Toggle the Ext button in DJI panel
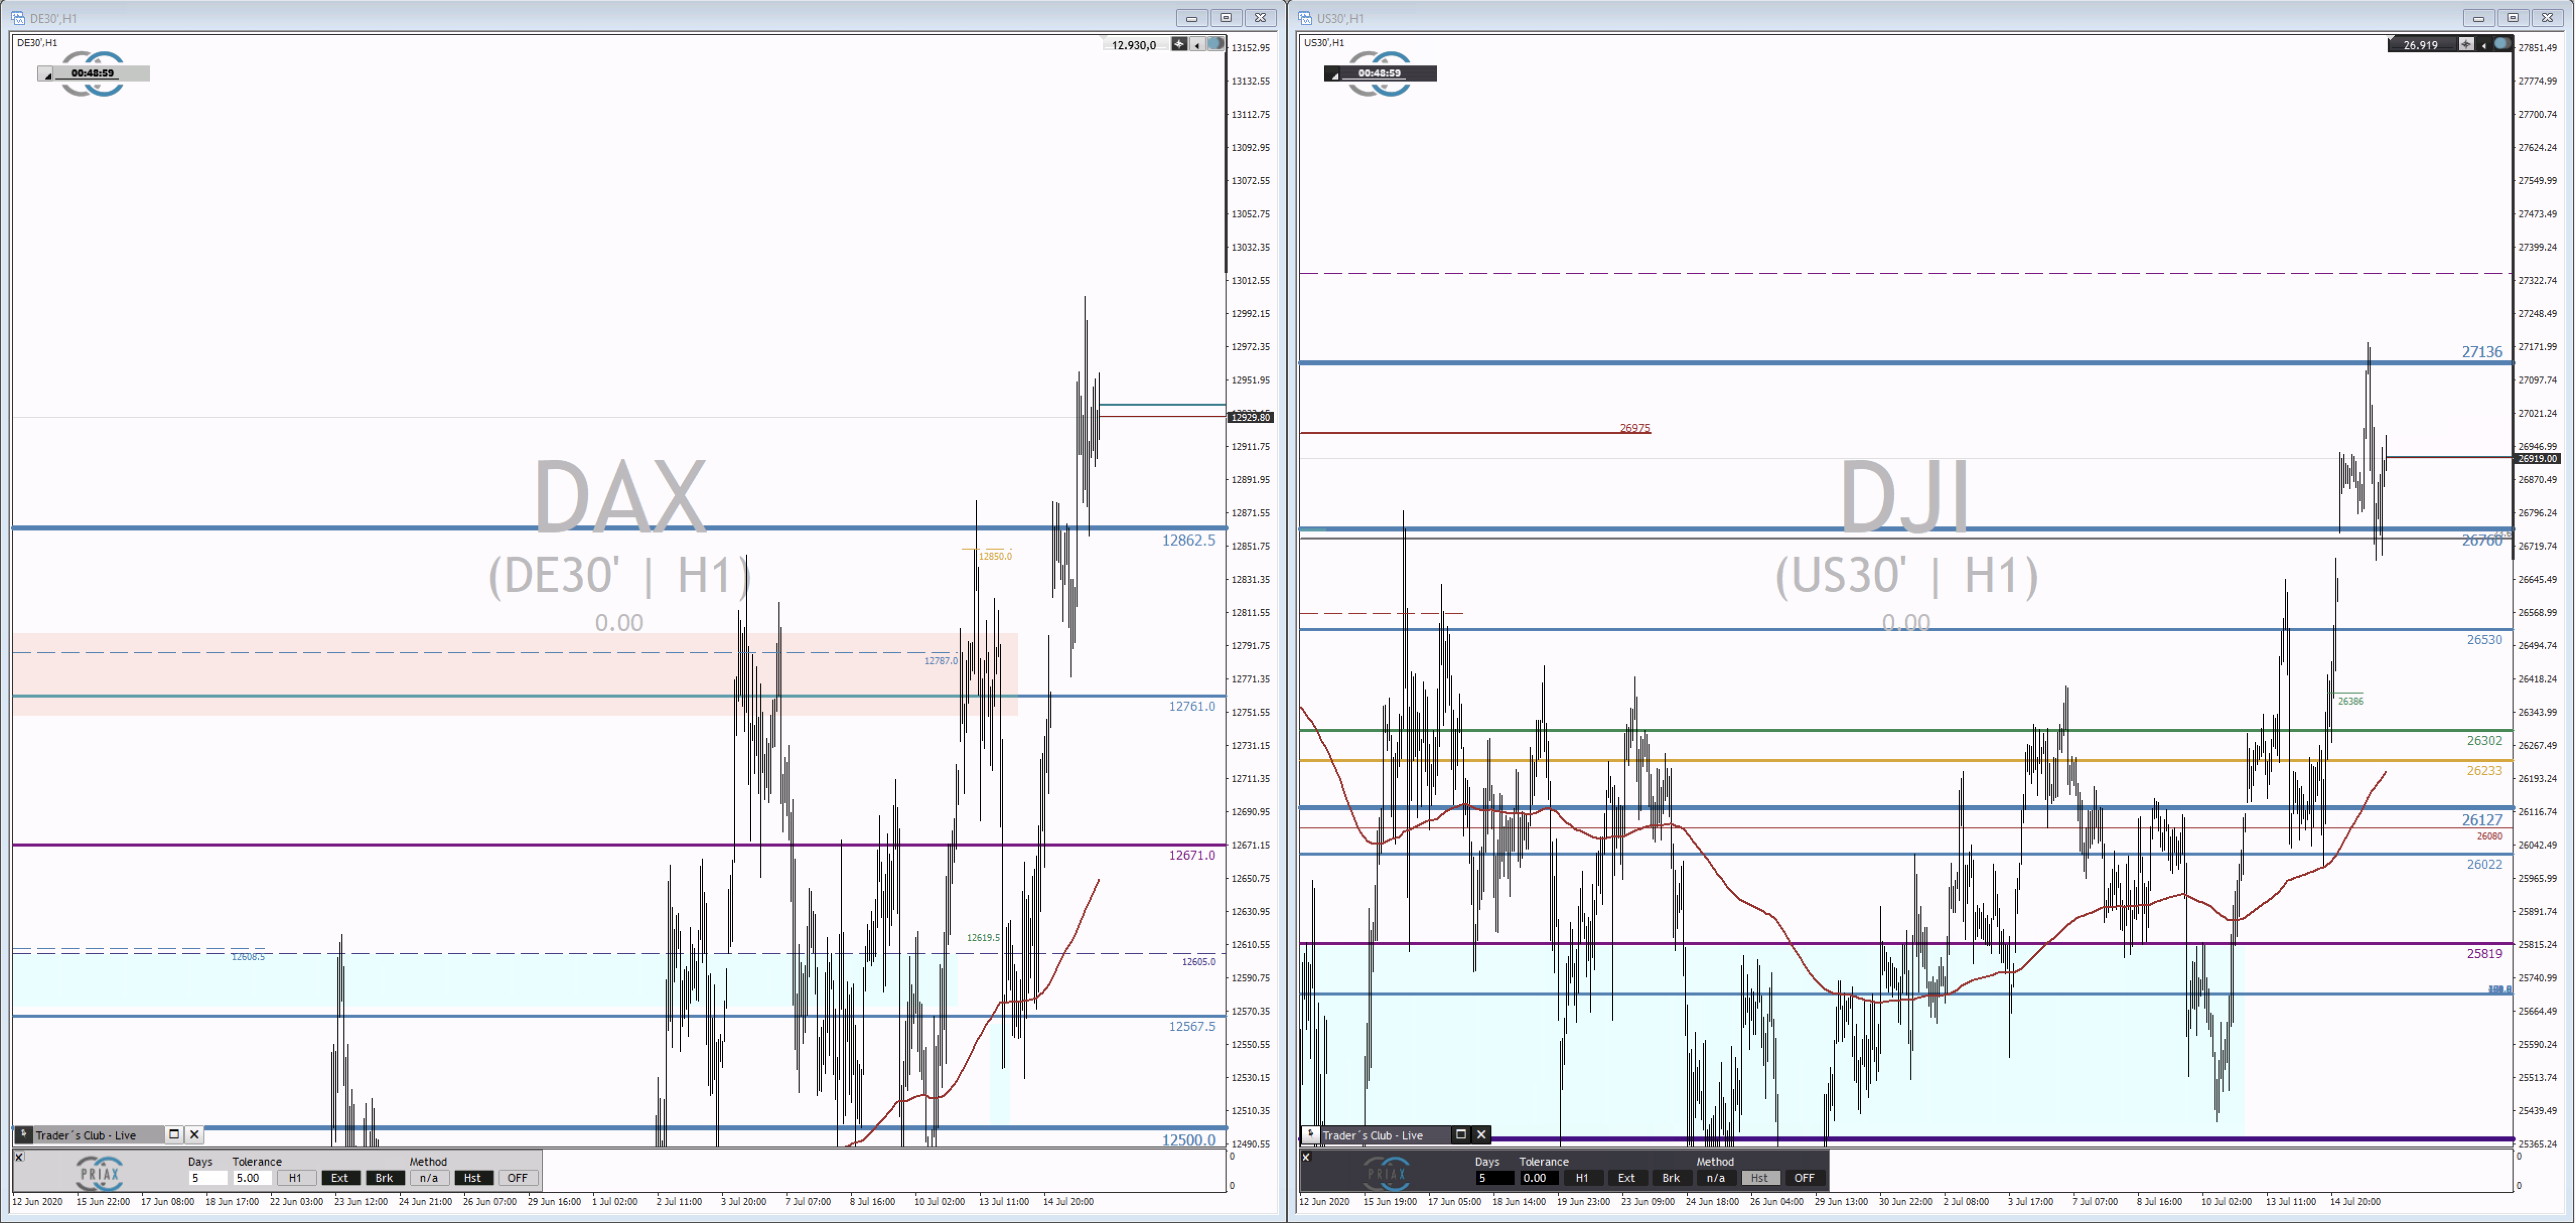The height and width of the screenshot is (1223, 2576). (x=1627, y=1178)
